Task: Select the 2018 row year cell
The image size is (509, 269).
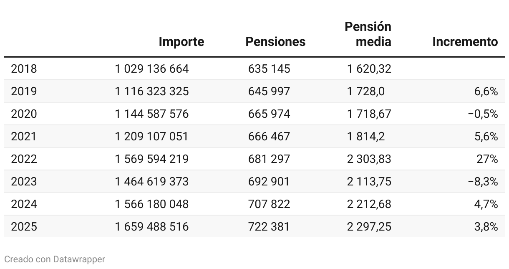Action: (24, 69)
